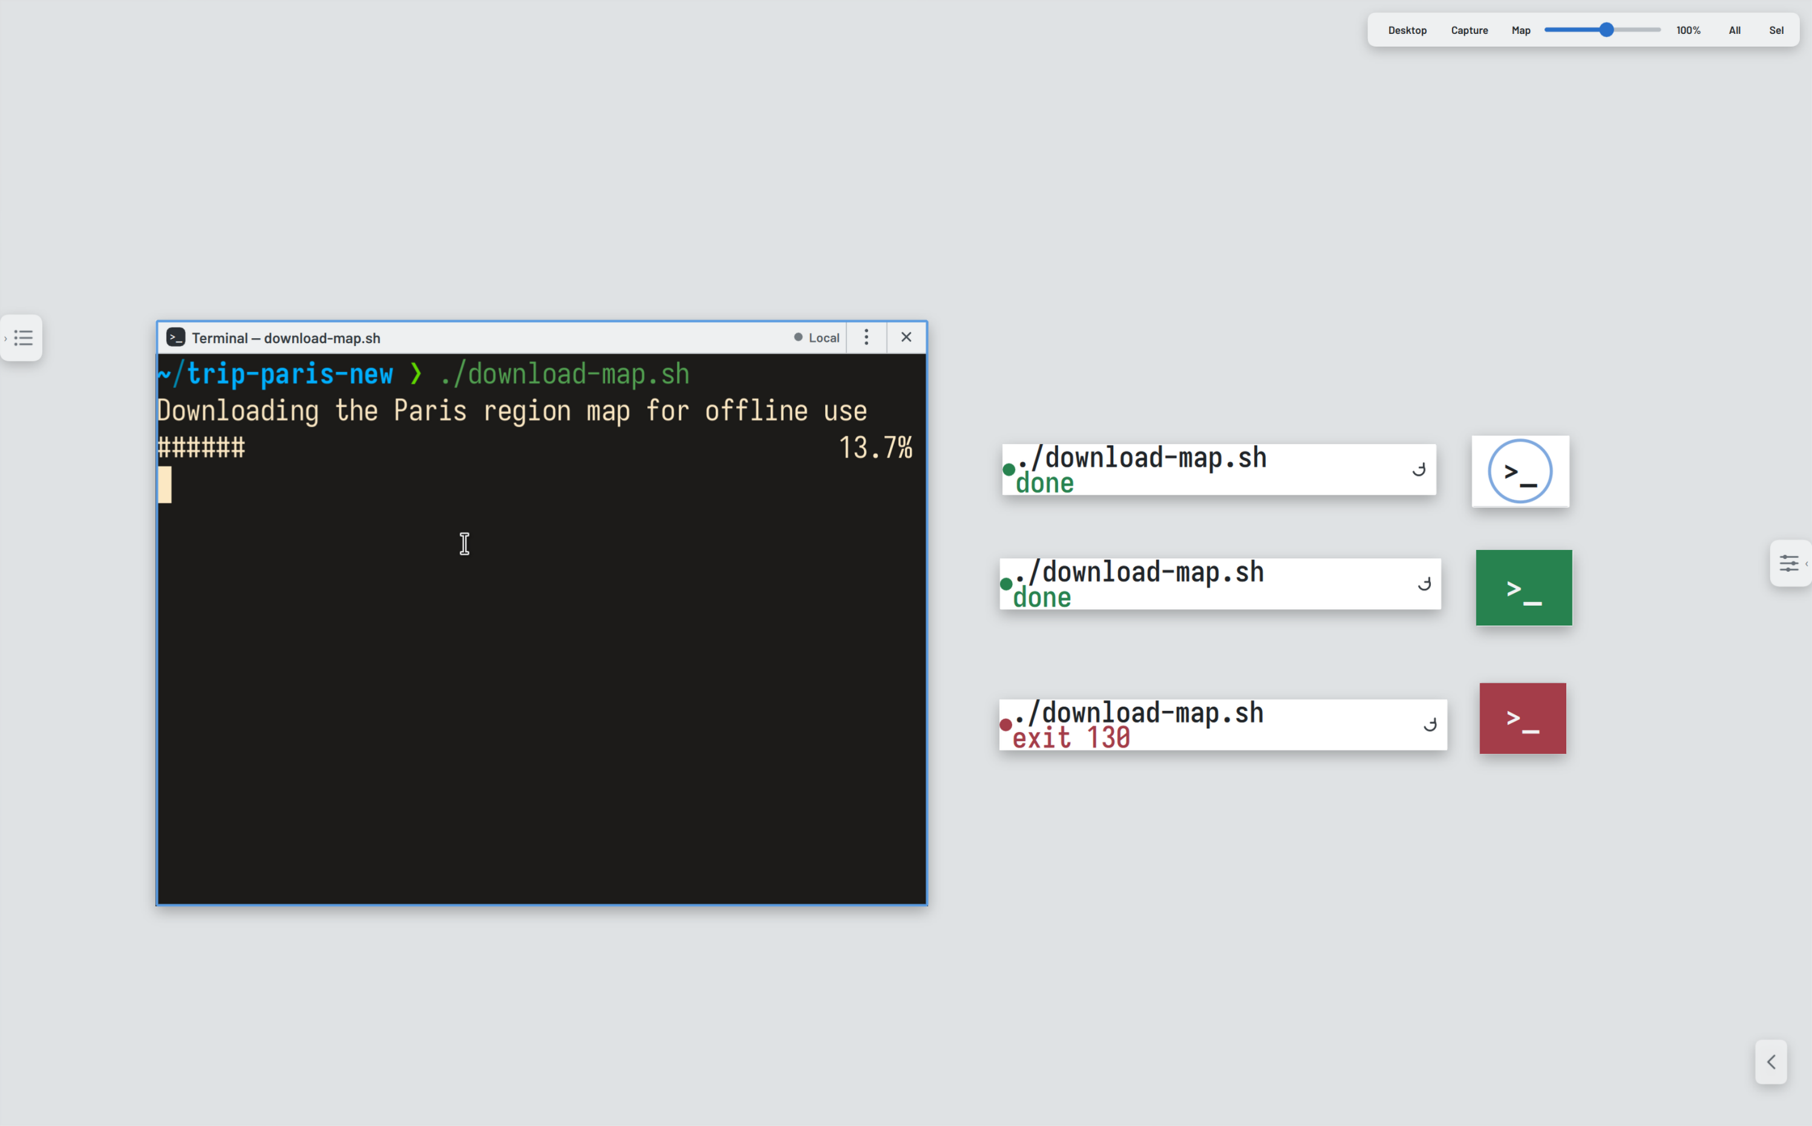This screenshot has height=1126, width=1812.
Task: Open the white terminal thumbnail with blue circle
Action: (1520, 471)
